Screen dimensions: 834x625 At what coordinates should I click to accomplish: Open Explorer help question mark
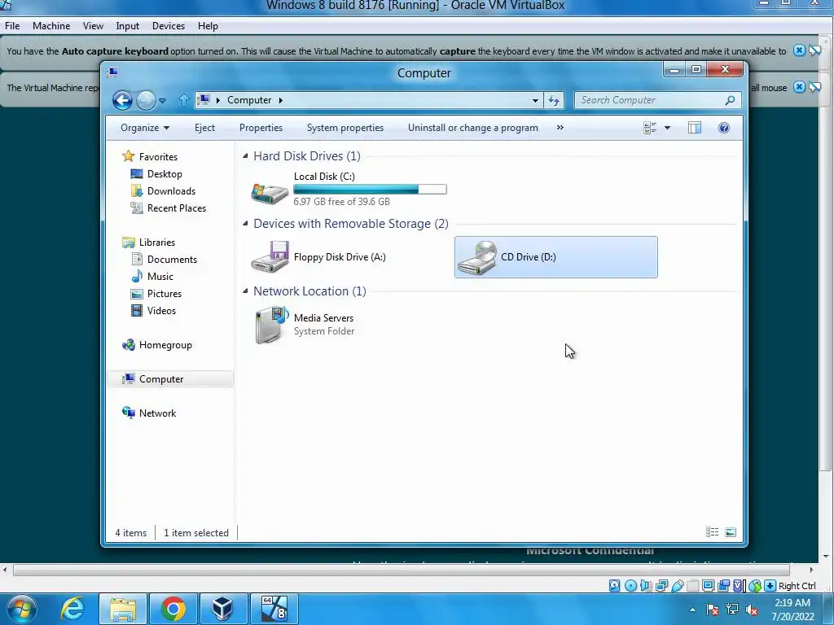[723, 128]
